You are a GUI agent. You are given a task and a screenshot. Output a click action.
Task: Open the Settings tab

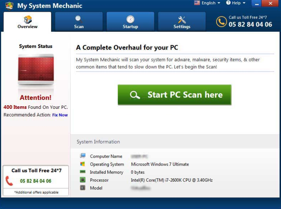pos(182,22)
